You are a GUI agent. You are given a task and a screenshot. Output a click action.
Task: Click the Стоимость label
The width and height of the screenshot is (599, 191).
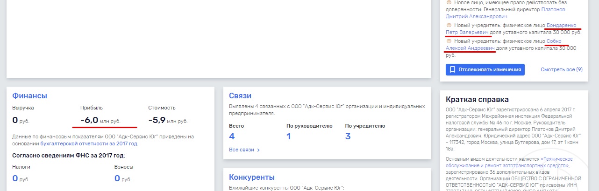(162, 108)
